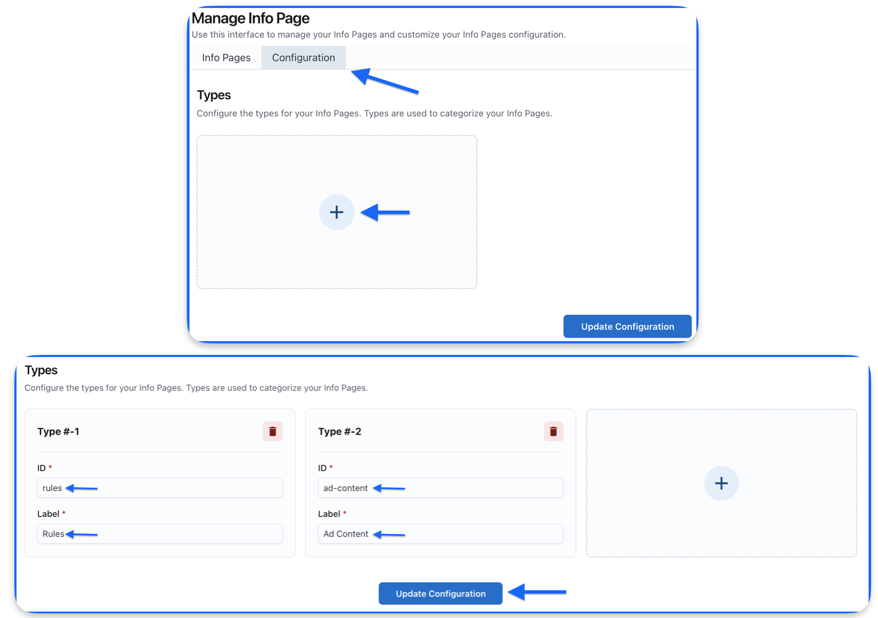Click the 'Type #-1' card title

[58, 432]
